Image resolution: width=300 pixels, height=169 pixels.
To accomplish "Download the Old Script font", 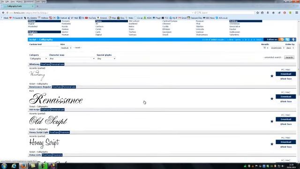I will coord(285,119).
